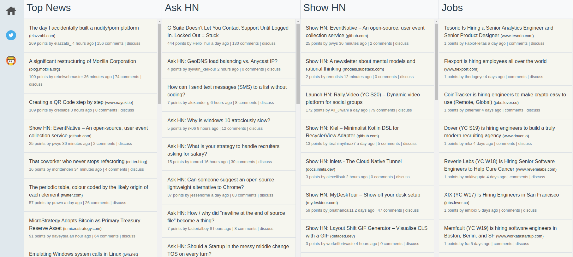Click 'discuss' on the Memfault job post
Image resolution: width=573 pixels, height=257 pixels.
(x=522, y=244)
